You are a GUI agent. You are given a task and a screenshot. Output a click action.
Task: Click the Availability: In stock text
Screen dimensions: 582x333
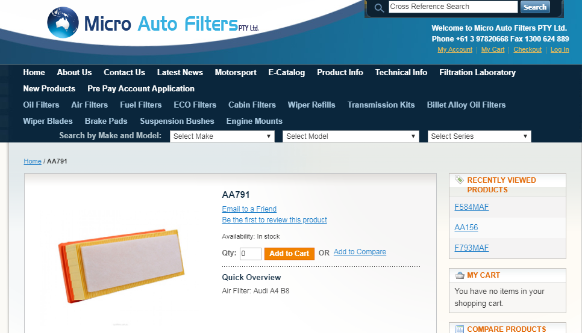pos(251,236)
